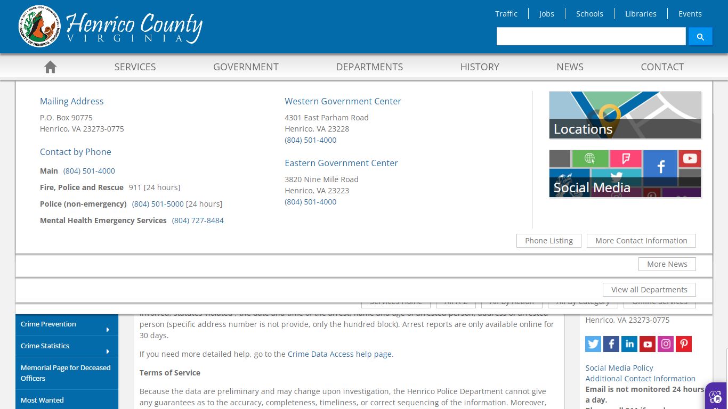
Task: Open the YouTube icon in sidebar
Action: (648, 344)
